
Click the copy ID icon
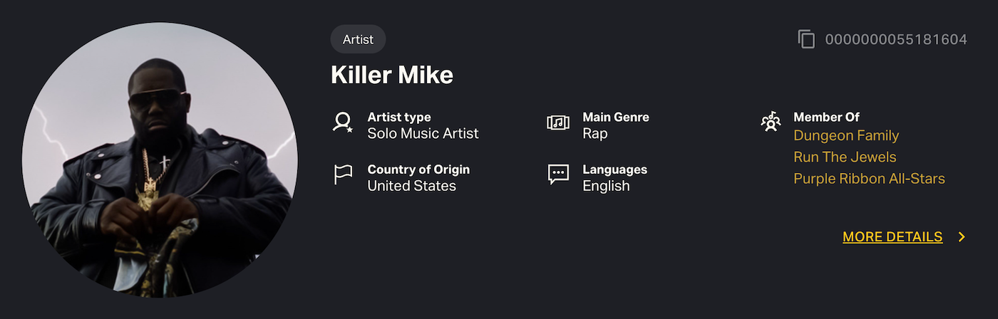point(806,39)
